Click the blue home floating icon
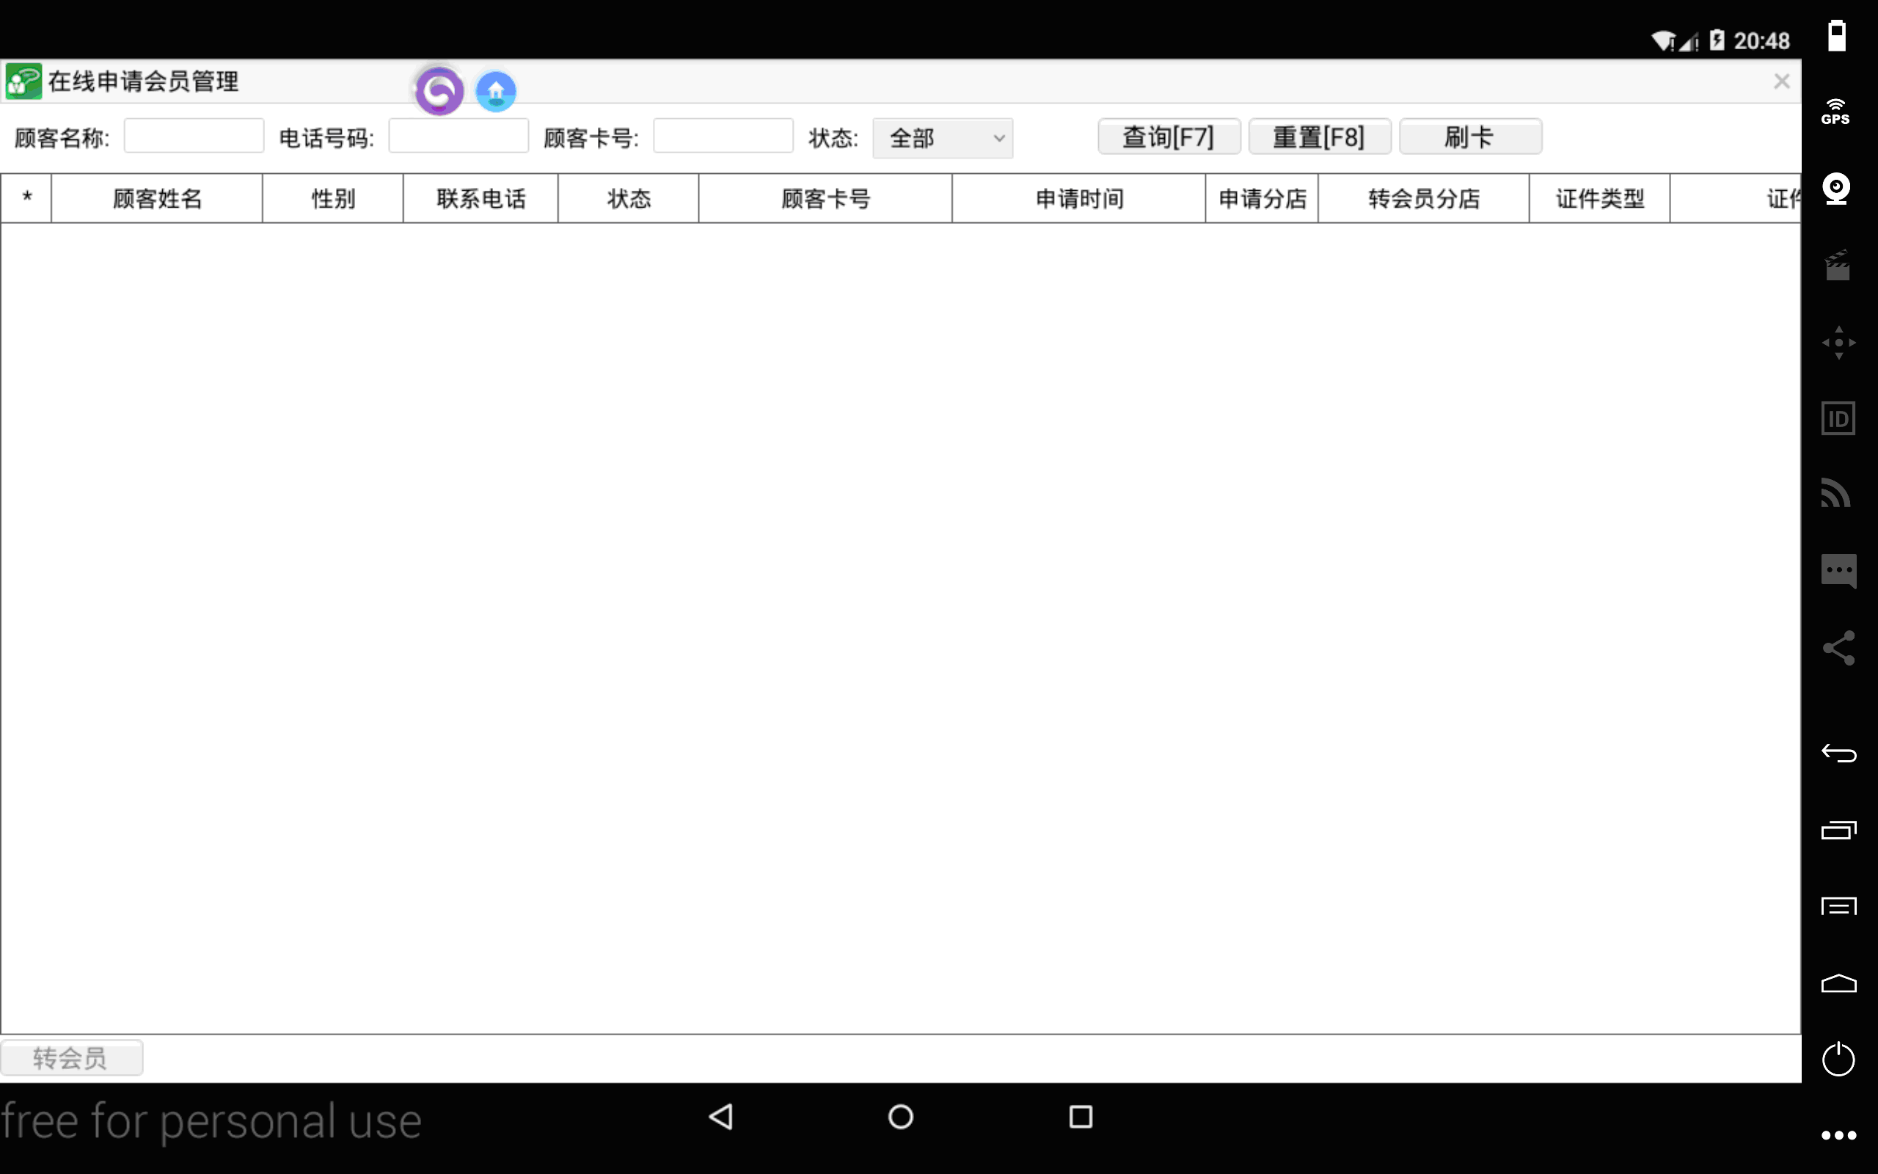The width and height of the screenshot is (1878, 1174). [x=496, y=92]
